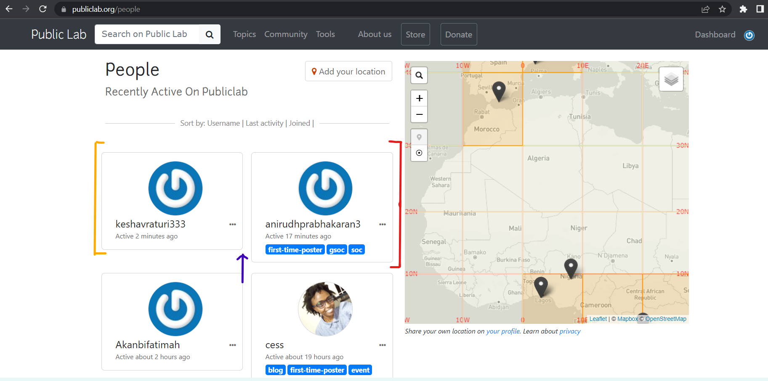
Task: Sort people by Username
Action: click(223, 123)
